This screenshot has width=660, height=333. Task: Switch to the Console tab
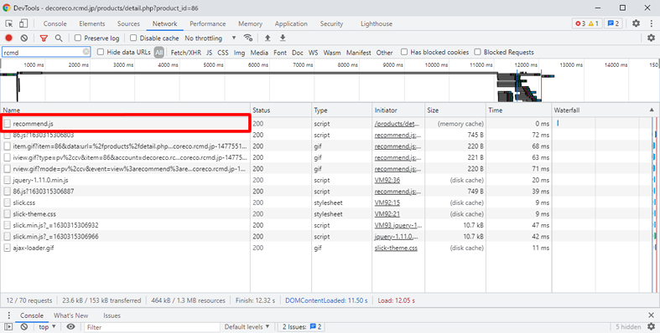click(x=55, y=23)
